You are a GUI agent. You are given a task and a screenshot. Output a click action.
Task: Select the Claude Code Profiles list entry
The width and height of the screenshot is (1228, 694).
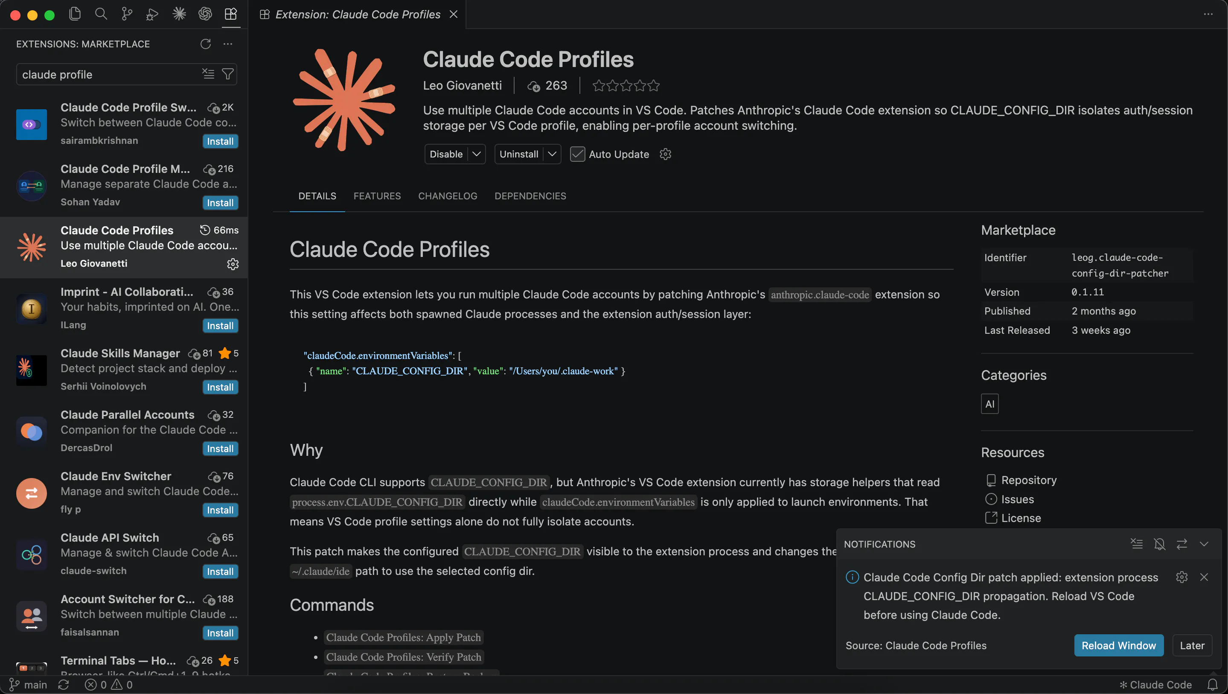[124, 247]
